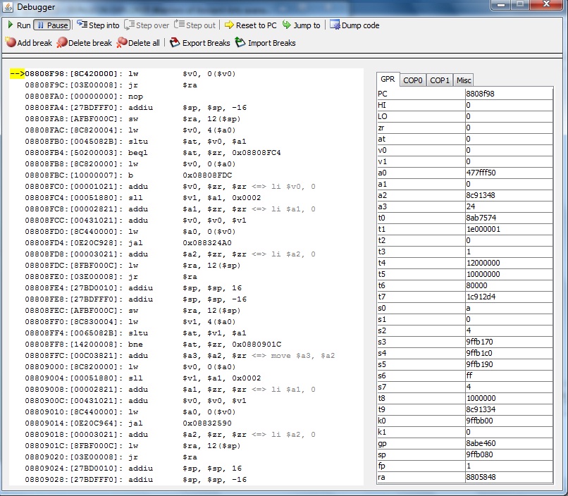Click the ra register value field
The width and height of the screenshot is (568, 496).
[x=508, y=477]
